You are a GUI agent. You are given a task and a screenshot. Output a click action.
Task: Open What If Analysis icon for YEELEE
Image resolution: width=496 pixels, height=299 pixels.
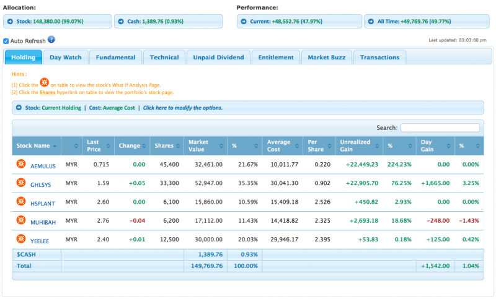20,239
